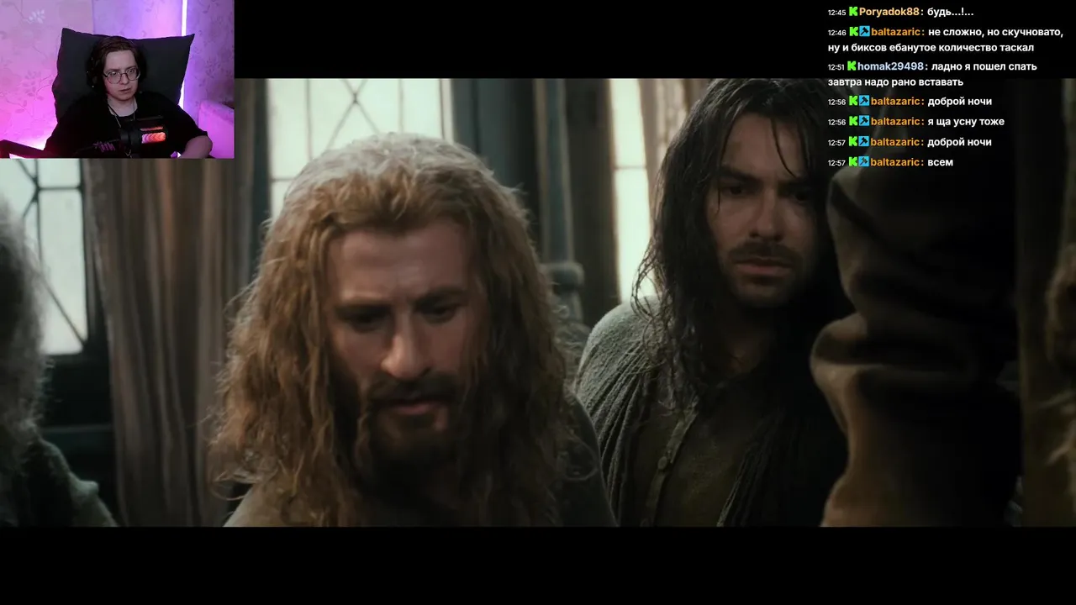Click the Kick badge next to Poryadok88
1076x605 pixels.
[x=853, y=12]
